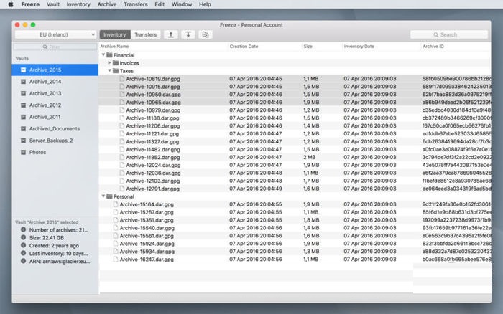The image size is (503, 314).
Task: Switch to the Transfers tab
Action: pyautogui.click(x=145, y=34)
